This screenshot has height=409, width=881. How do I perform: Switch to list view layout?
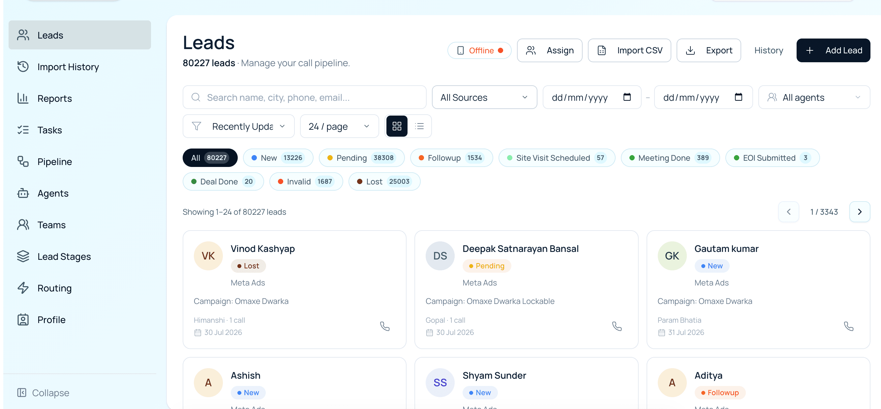[x=419, y=126]
